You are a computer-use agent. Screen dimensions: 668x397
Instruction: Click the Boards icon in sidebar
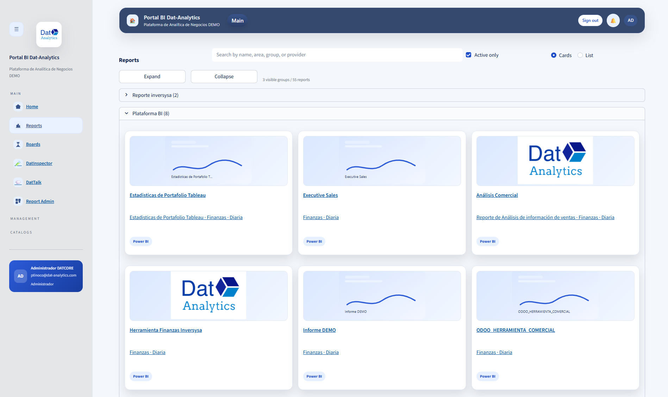[18, 144]
